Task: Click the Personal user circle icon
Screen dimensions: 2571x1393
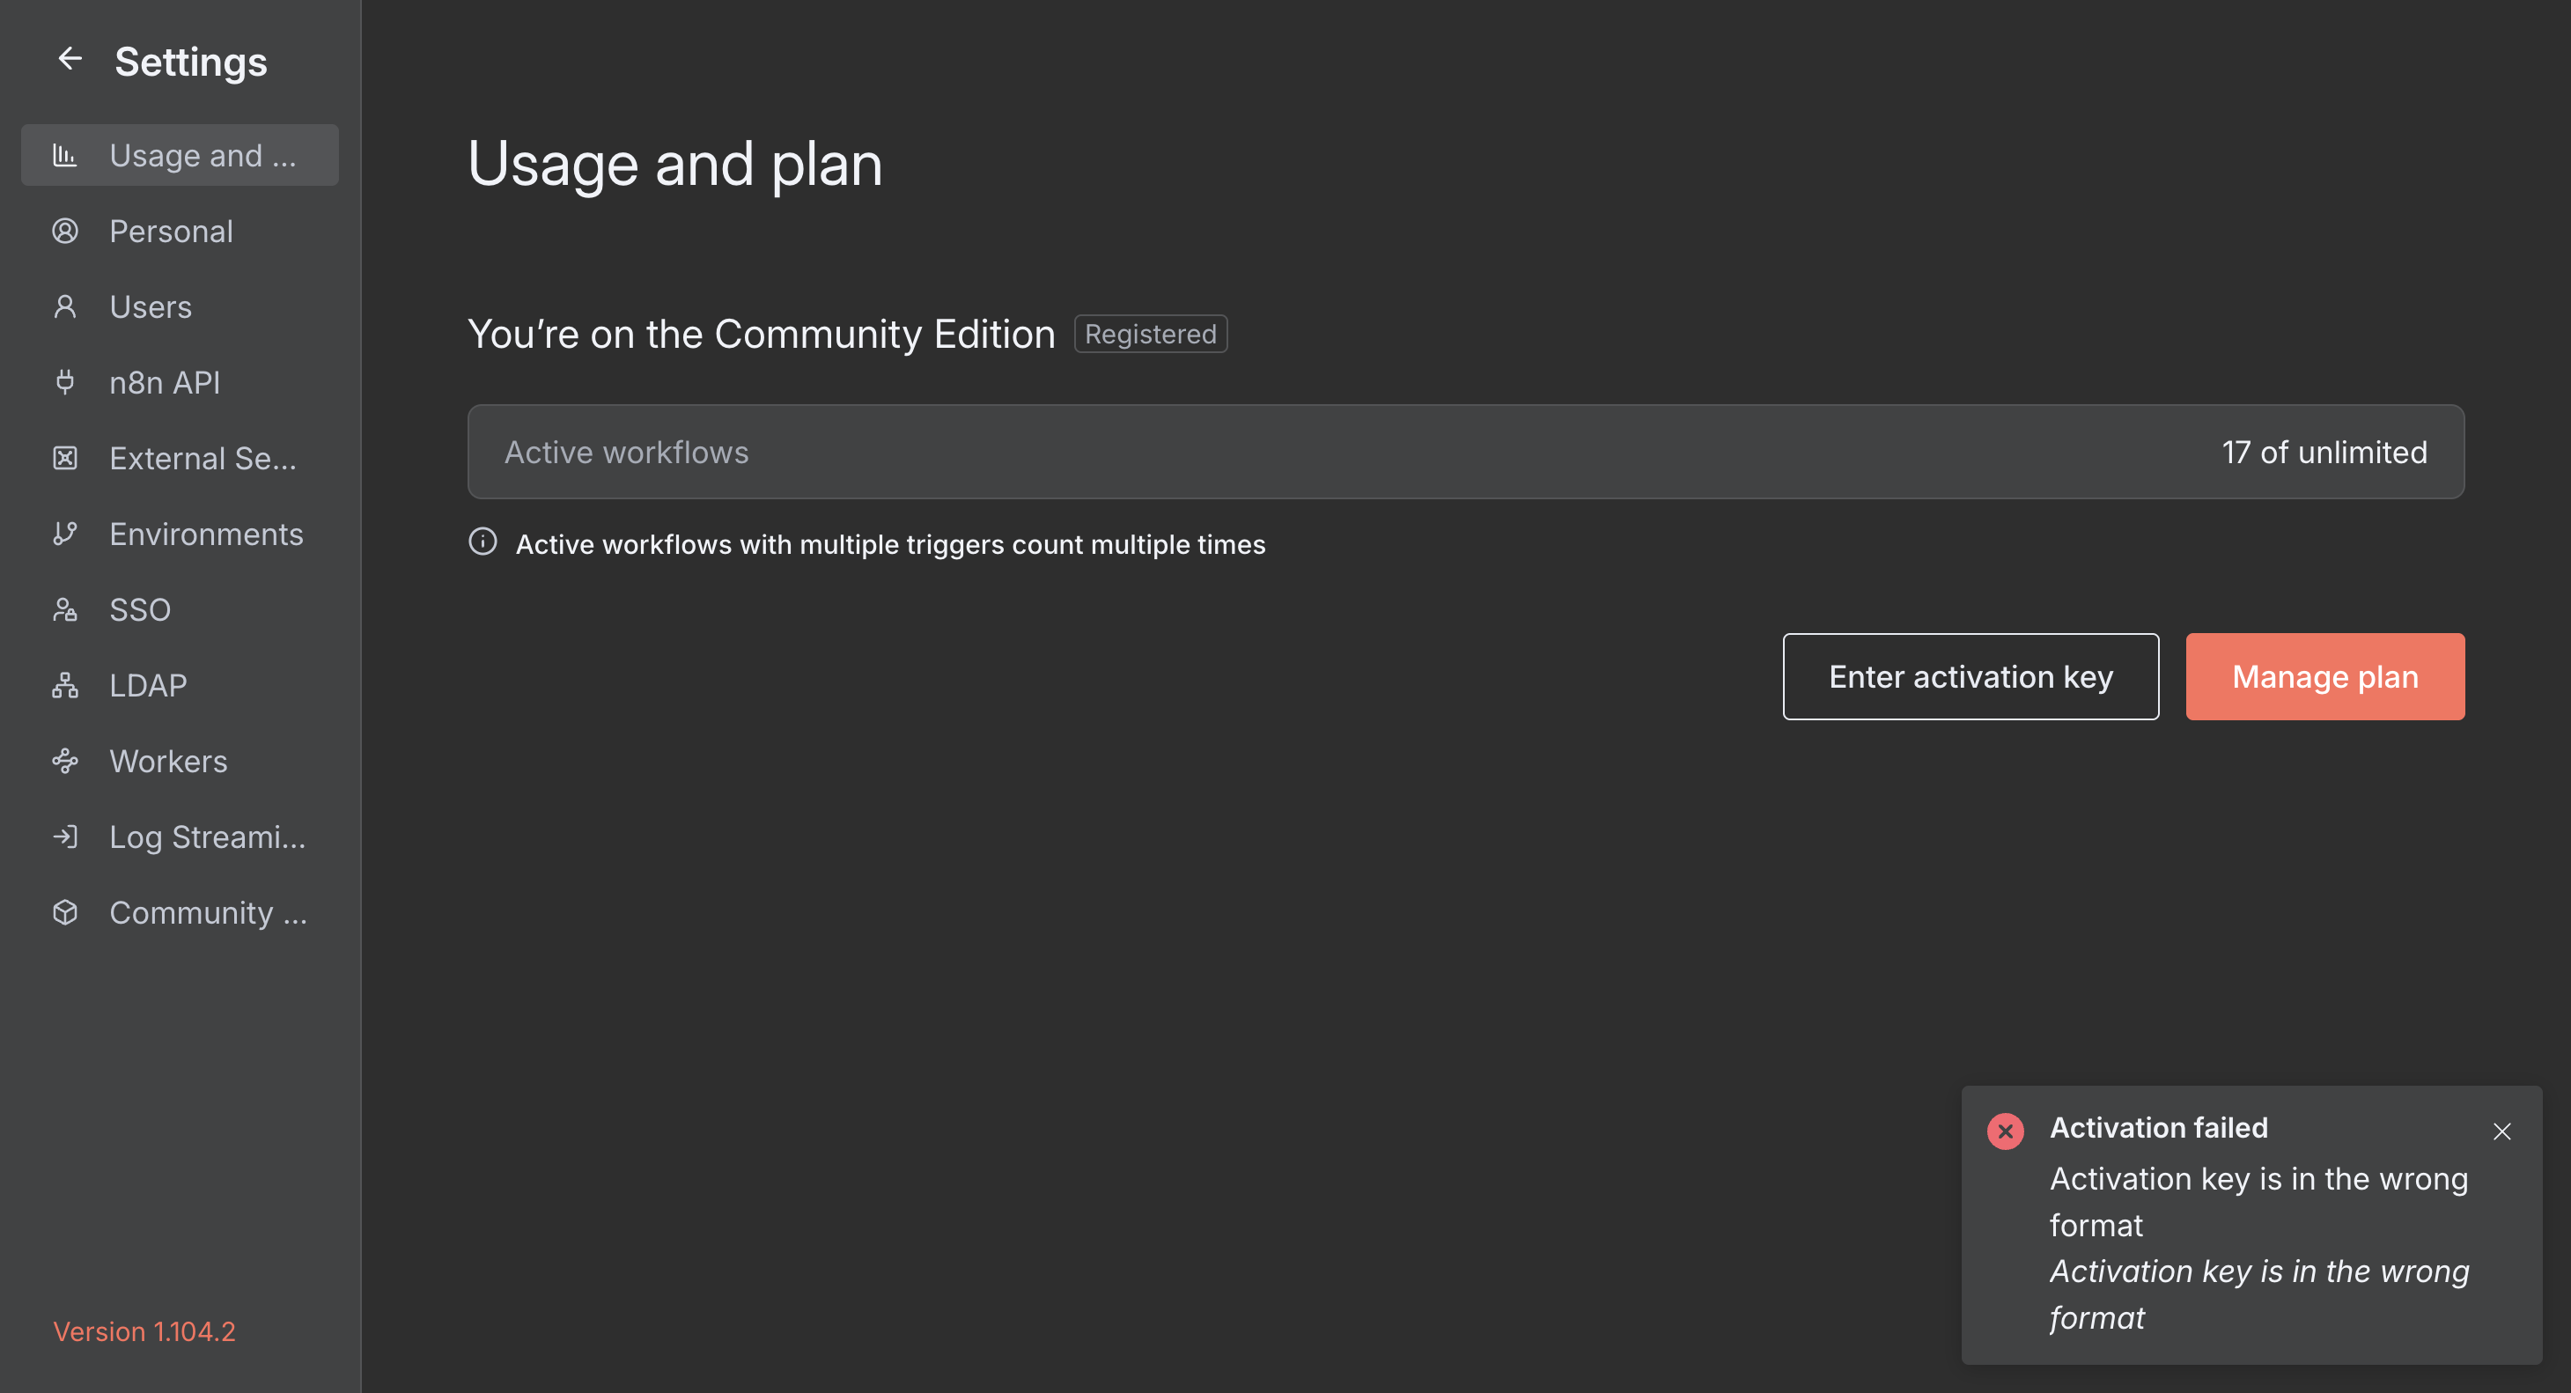Action: pyautogui.click(x=65, y=231)
